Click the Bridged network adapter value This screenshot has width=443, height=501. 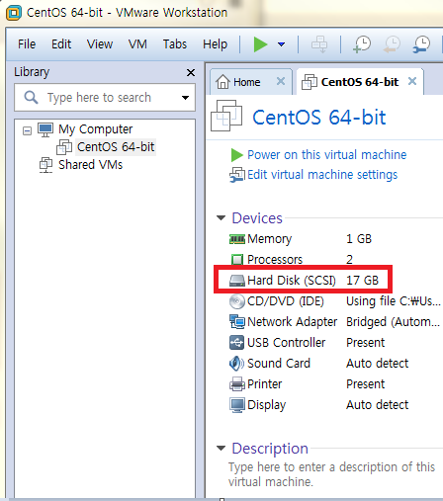click(x=393, y=322)
